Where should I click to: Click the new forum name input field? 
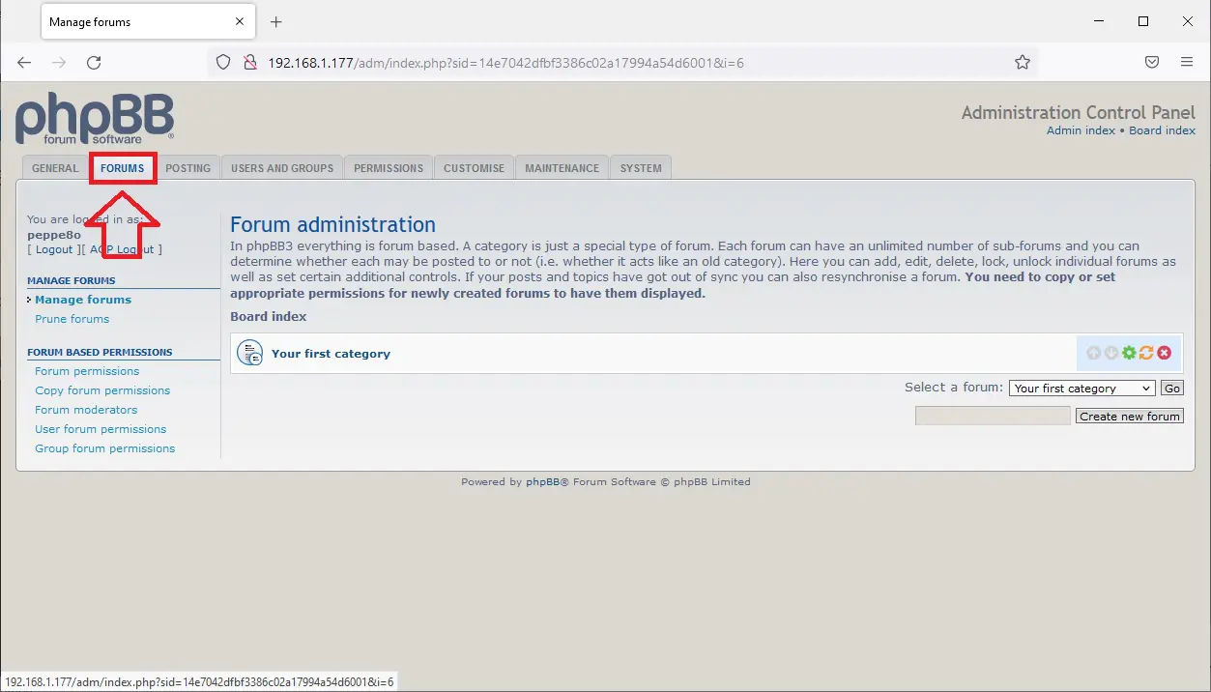pos(994,416)
